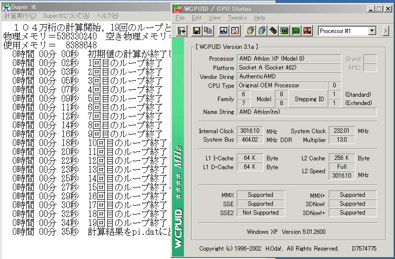Click the WCPUID title bar CPU icon
This screenshot has height=259, width=395.
(177, 9)
